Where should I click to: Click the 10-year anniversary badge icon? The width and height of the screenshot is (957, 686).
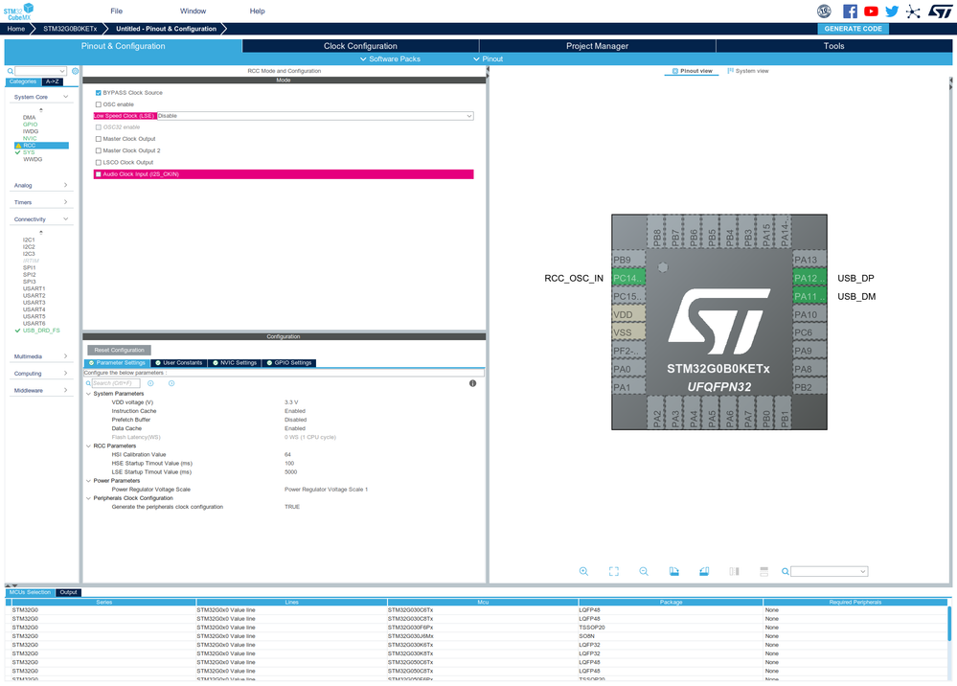pyautogui.click(x=824, y=11)
